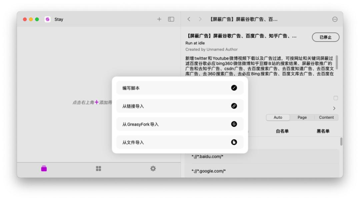Select the Page tab
Screen dimensions: 360x200
(x=302, y=117)
